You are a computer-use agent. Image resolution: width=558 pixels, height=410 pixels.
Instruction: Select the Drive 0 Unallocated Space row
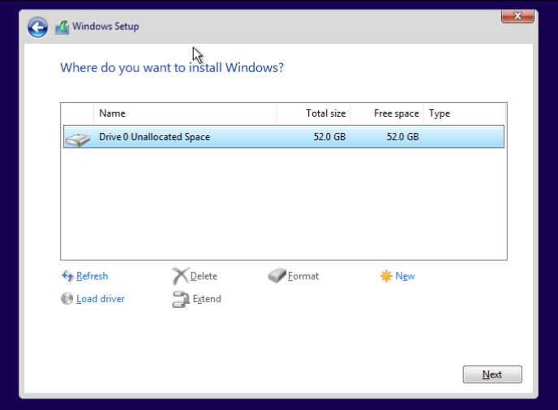(284, 137)
